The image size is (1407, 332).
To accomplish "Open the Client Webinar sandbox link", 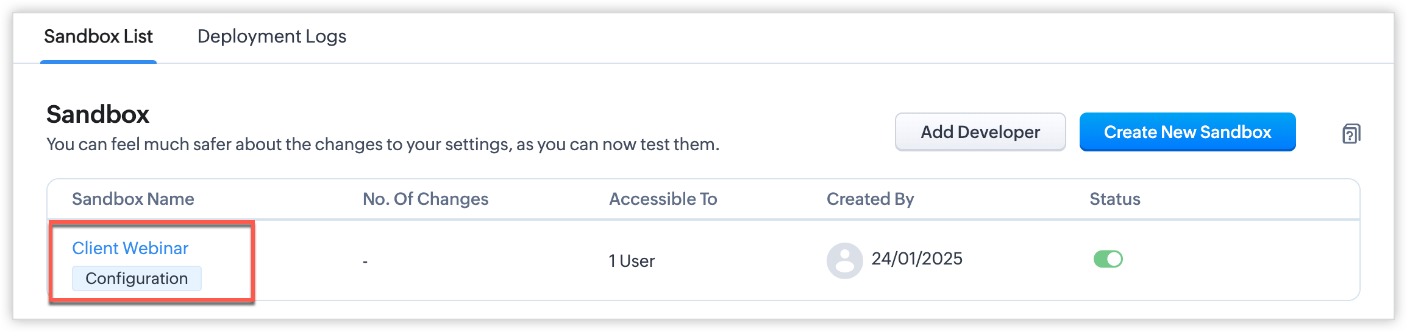I will pyautogui.click(x=130, y=248).
